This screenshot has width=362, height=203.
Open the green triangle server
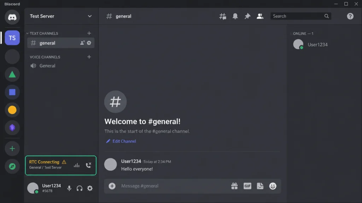coord(12,74)
